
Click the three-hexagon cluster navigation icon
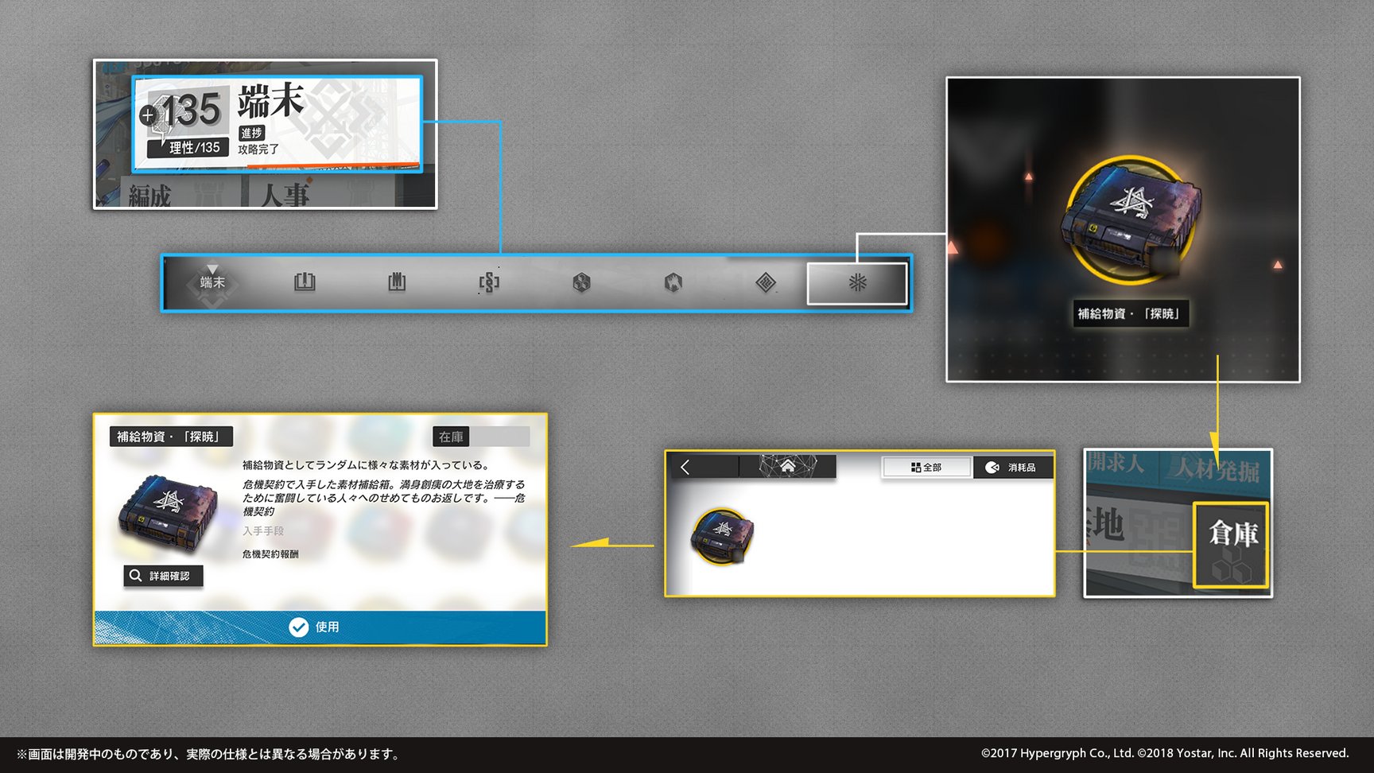tap(581, 282)
